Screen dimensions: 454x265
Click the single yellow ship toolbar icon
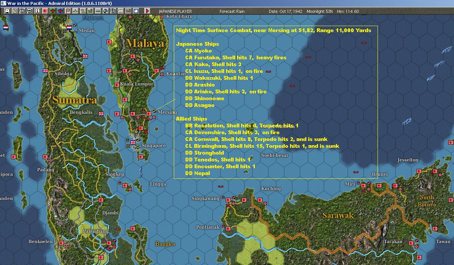[75, 11]
